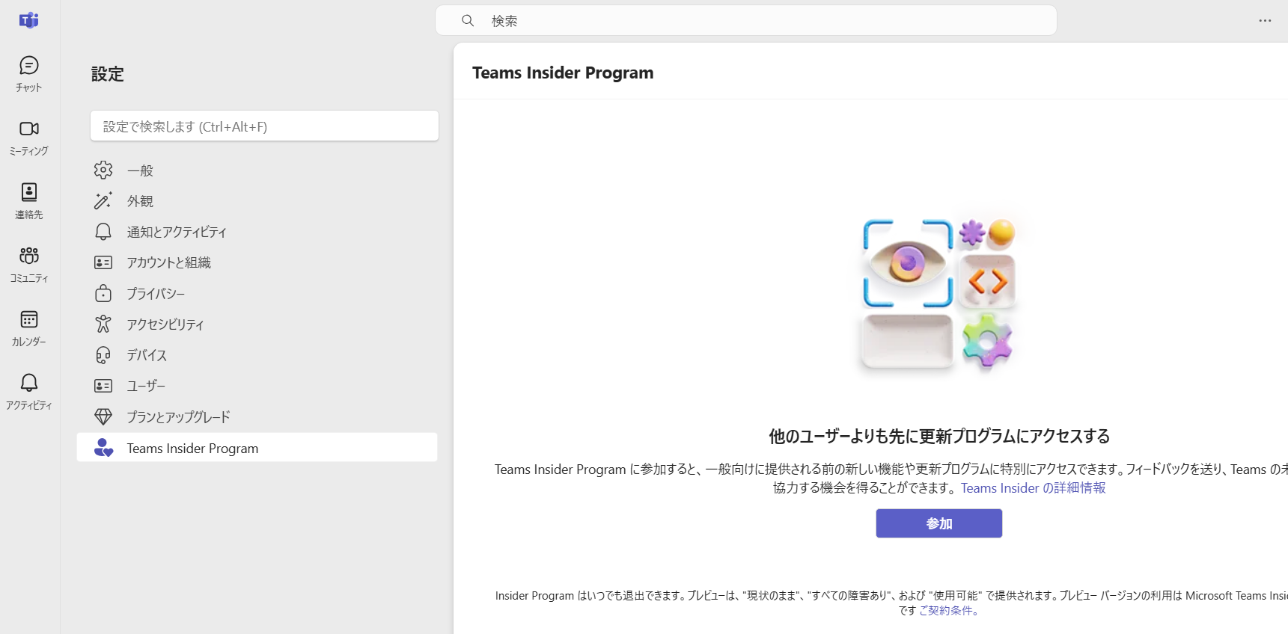Click the Microsoft Teams logo icon
This screenshot has height=634, width=1288.
pos(28,20)
